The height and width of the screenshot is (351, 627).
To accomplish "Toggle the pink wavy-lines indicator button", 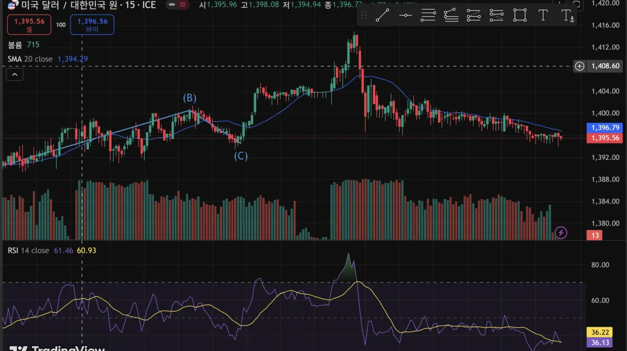I will (183, 5).
